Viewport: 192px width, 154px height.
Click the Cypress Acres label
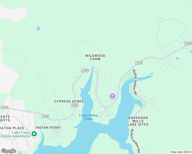tap(69, 101)
